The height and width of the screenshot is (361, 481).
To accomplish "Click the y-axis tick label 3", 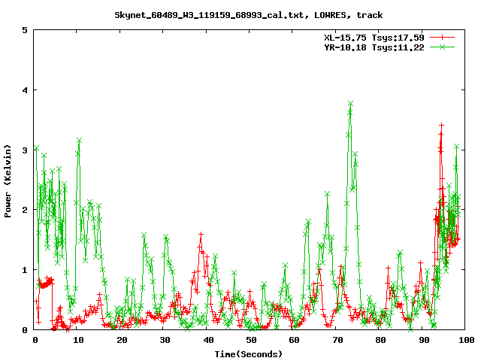I will click(x=25, y=150).
